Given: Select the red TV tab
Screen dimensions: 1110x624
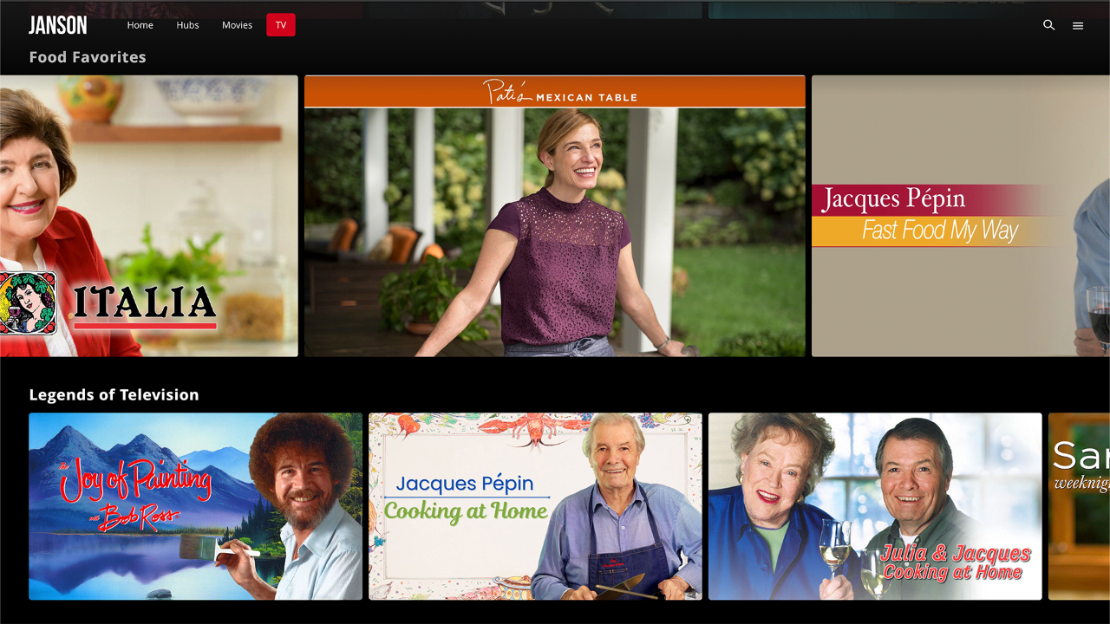Looking at the screenshot, I should (x=281, y=25).
